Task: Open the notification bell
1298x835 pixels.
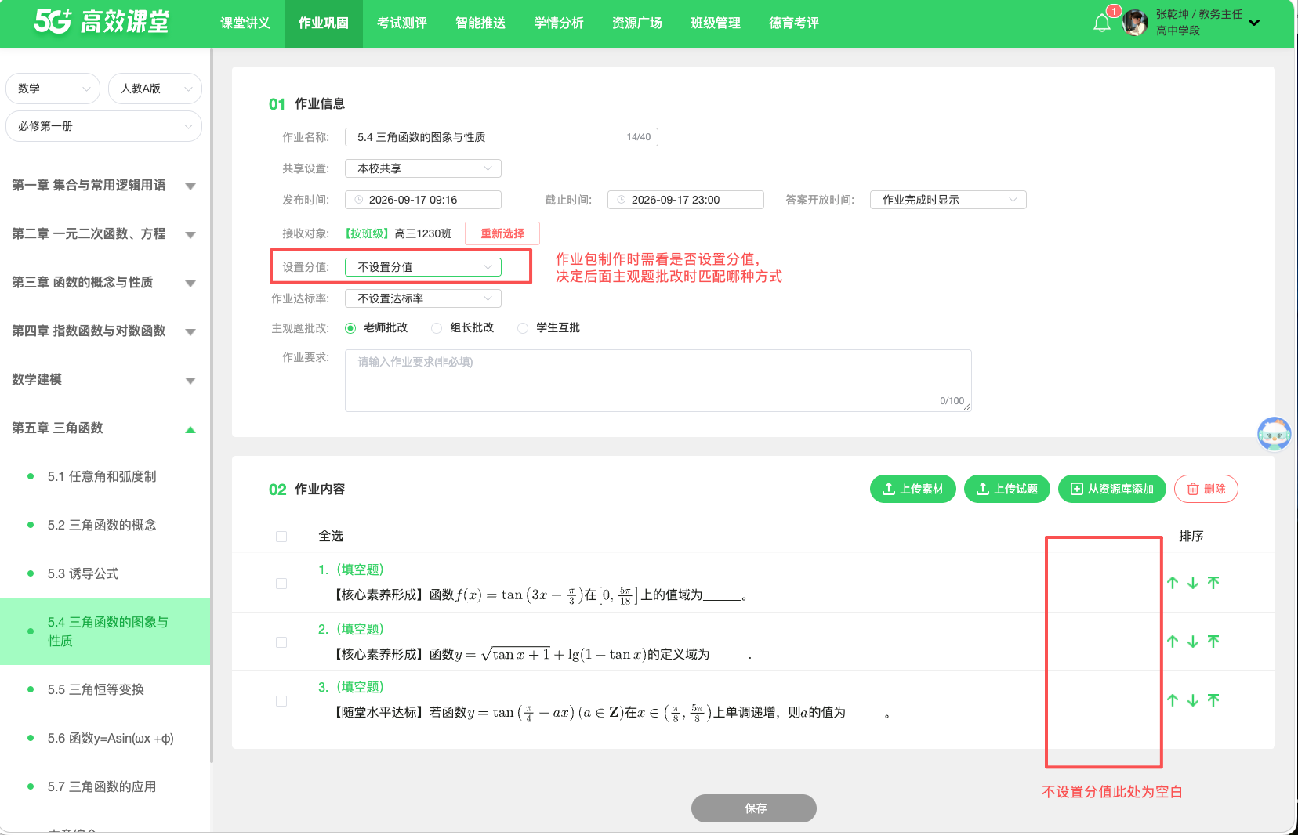Action: click(1102, 23)
